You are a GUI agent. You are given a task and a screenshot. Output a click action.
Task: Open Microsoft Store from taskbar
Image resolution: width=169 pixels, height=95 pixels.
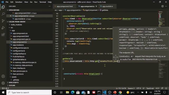78,92
